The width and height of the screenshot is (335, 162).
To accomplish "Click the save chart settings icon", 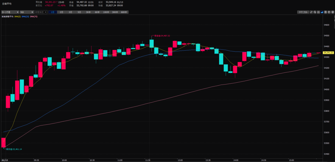I will [x=326, y=12].
